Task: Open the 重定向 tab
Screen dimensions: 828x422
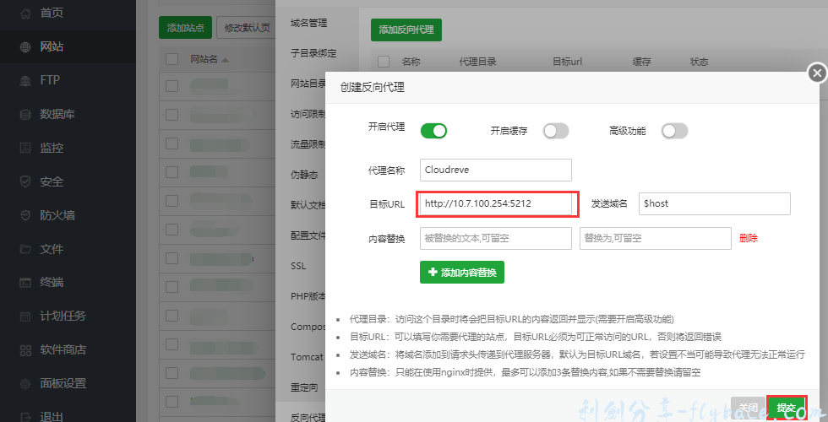Action: [304, 387]
